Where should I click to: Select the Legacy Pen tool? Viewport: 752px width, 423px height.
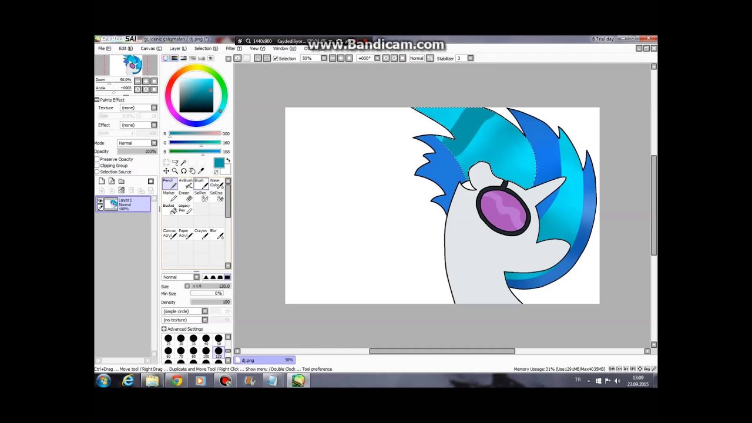186,209
